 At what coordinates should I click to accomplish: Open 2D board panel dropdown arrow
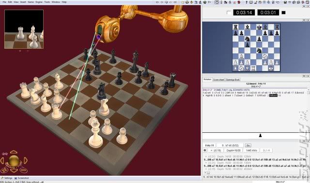pos(304,20)
